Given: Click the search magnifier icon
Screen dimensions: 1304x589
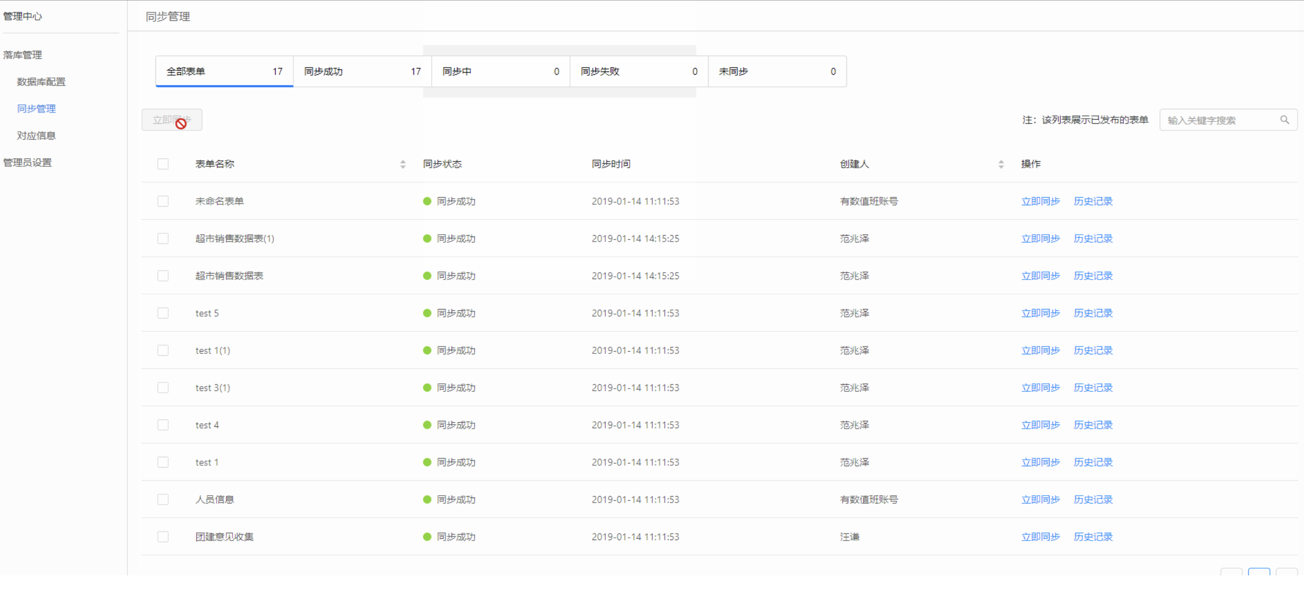Looking at the screenshot, I should tap(1284, 120).
